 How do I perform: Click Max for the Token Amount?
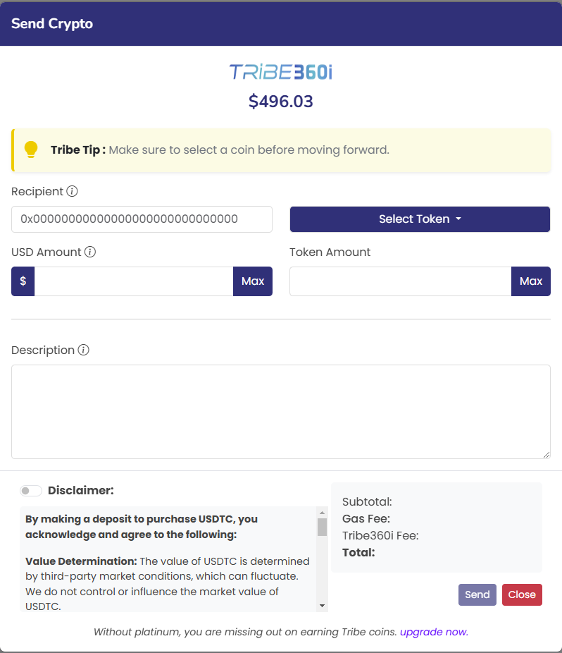click(x=531, y=281)
